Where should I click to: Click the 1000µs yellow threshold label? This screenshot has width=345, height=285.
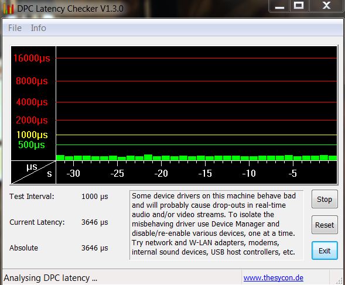(32, 135)
